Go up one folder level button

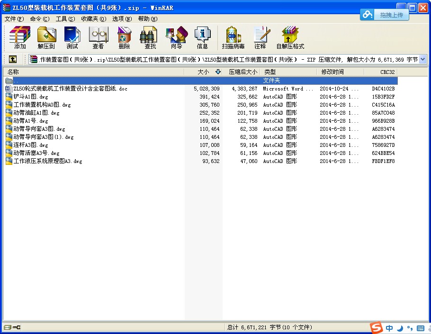12,59
